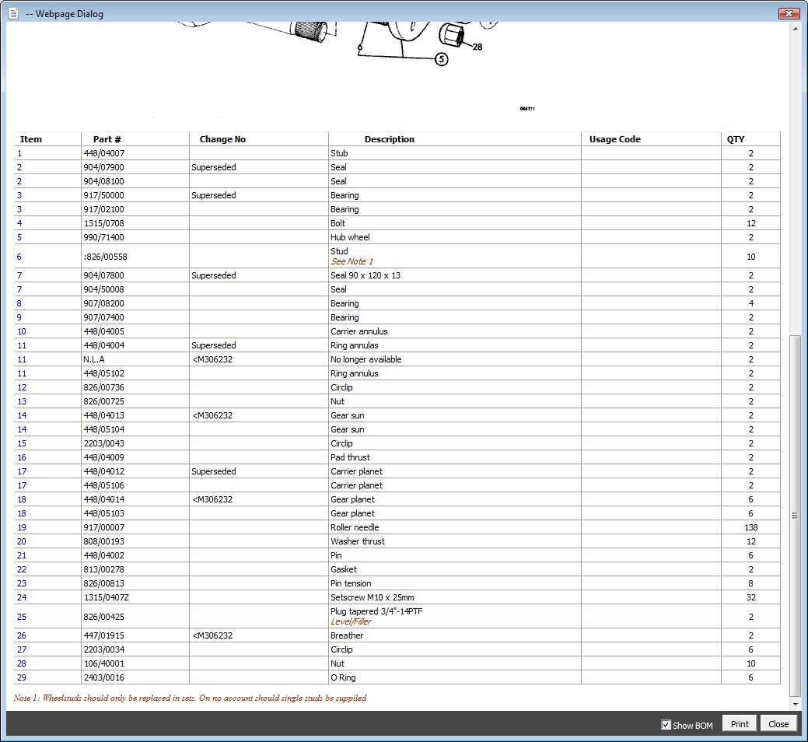Click the Washer thrust description
This screenshot has height=742, width=808.
[358, 541]
